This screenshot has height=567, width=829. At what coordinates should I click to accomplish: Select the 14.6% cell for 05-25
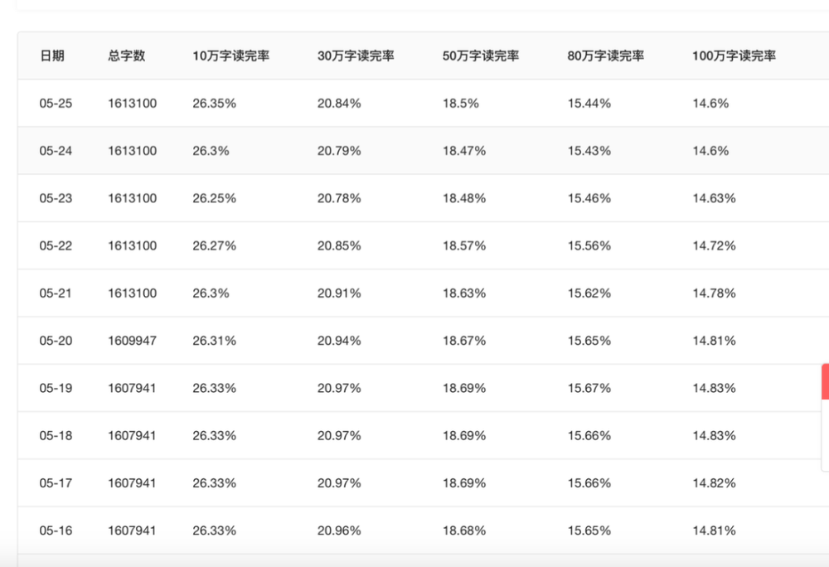coord(710,103)
